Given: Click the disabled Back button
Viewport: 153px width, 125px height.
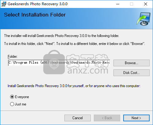Looking at the screenshot, I should [x=107, y=118].
